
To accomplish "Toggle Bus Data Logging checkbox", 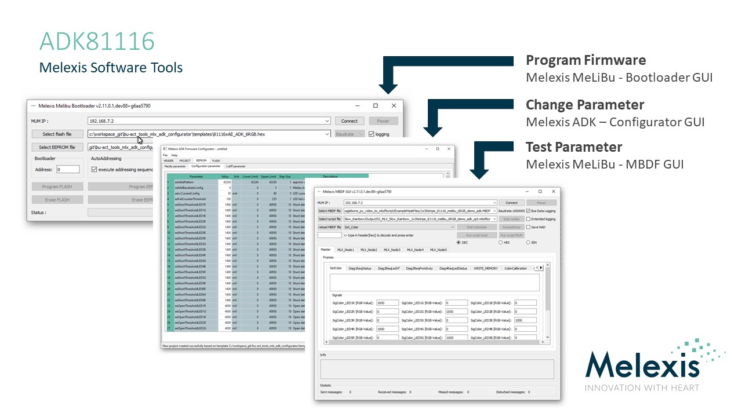I will (528, 211).
